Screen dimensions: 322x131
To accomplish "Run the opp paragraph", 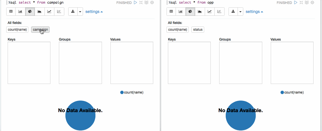I will coord(295,3).
